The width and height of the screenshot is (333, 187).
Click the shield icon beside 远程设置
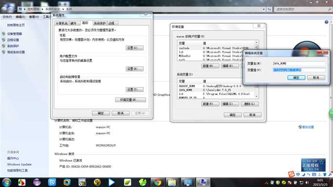3,40
